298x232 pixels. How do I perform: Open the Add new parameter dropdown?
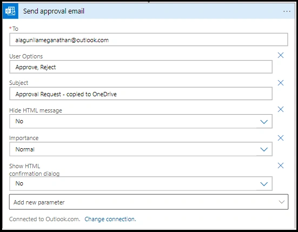[x=149, y=202]
